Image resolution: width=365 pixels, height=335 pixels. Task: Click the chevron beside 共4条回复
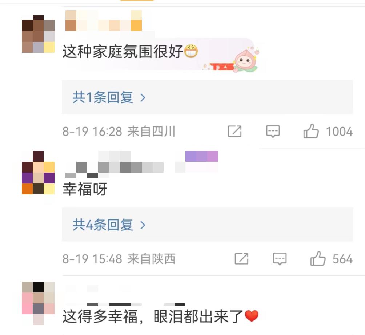coord(143,225)
